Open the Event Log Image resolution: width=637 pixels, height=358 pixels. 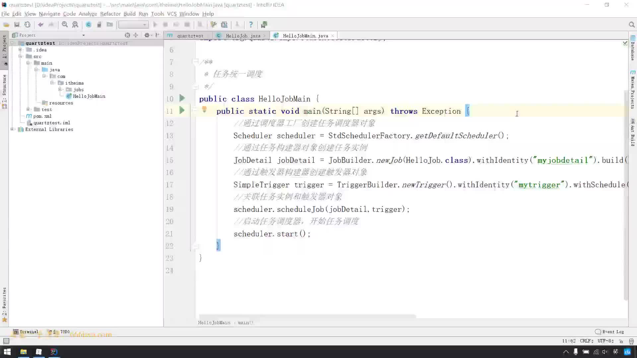pyautogui.click(x=610, y=332)
